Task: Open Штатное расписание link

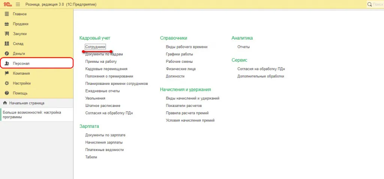Action: [x=103, y=106]
